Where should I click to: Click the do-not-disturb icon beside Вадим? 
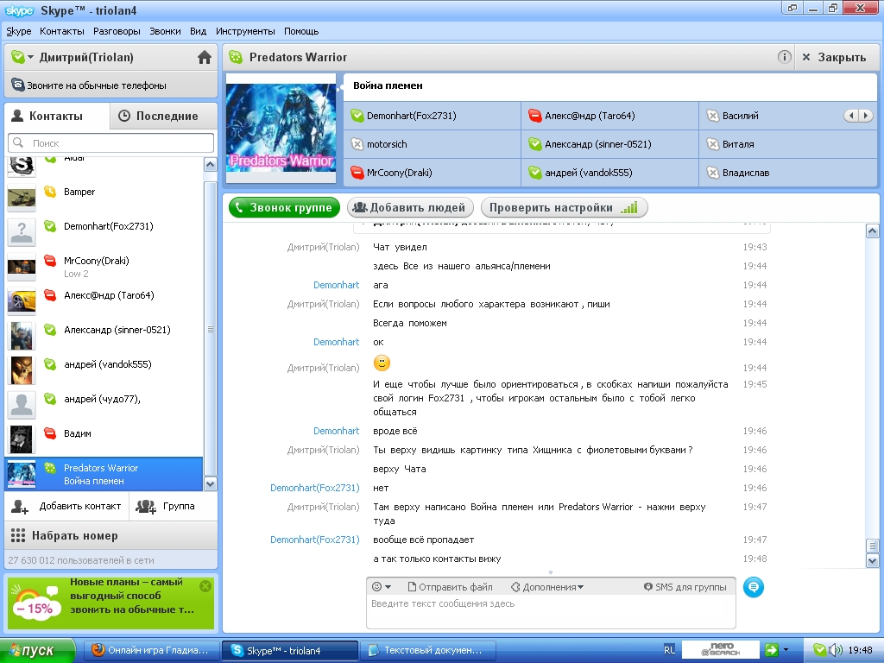click(50, 433)
